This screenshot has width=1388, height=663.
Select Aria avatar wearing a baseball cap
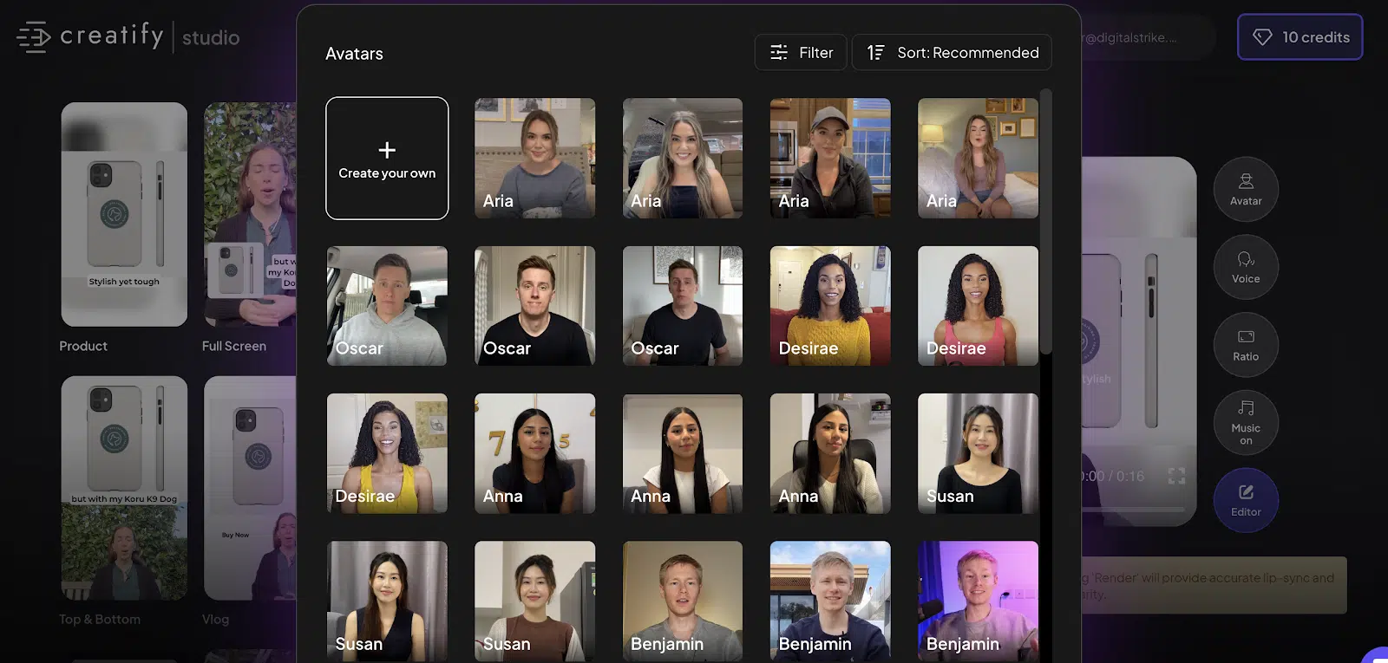[x=830, y=158]
